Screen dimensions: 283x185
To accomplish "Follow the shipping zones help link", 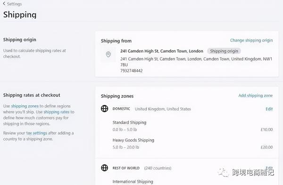I will [x=25, y=106].
